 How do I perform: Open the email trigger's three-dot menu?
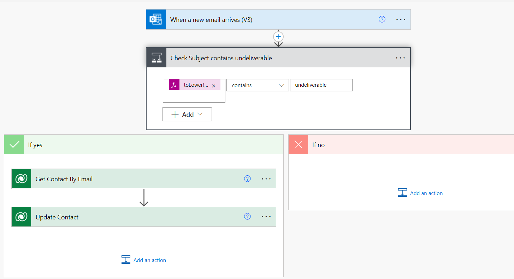coord(401,19)
